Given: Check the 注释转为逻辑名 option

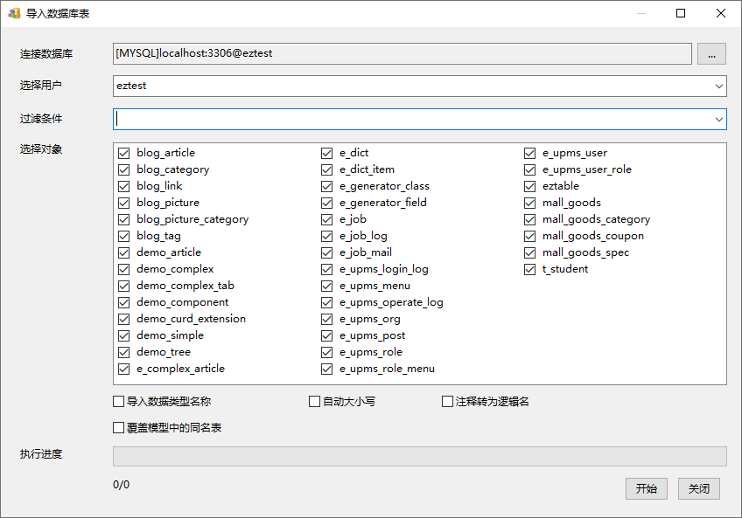Looking at the screenshot, I should point(448,402).
